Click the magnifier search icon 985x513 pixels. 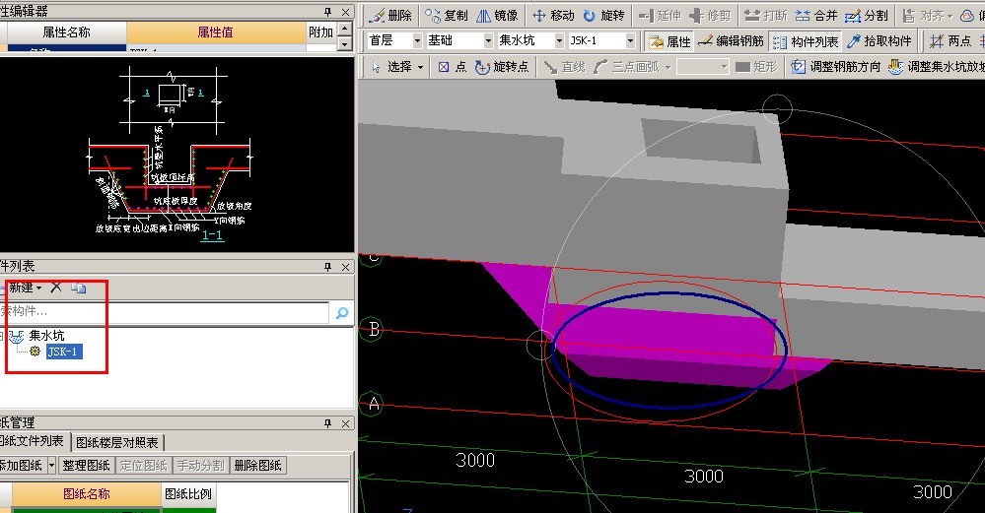point(342,312)
